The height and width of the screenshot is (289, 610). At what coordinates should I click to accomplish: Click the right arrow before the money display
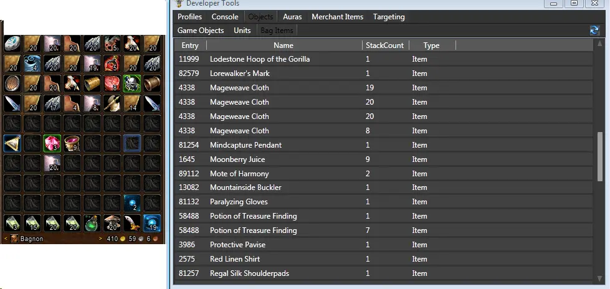(x=100, y=239)
